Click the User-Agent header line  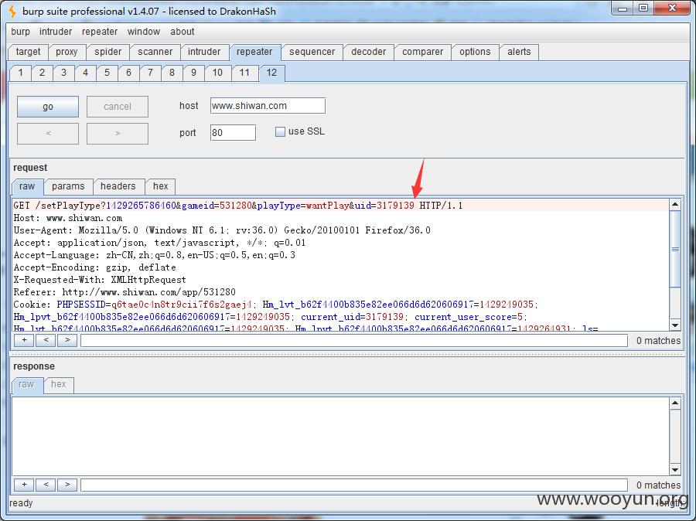tap(222, 230)
